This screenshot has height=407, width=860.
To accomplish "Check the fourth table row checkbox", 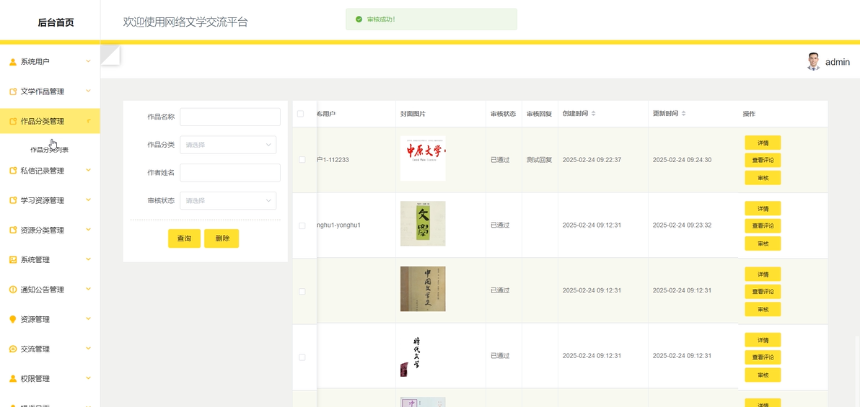I will pos(302,357).
